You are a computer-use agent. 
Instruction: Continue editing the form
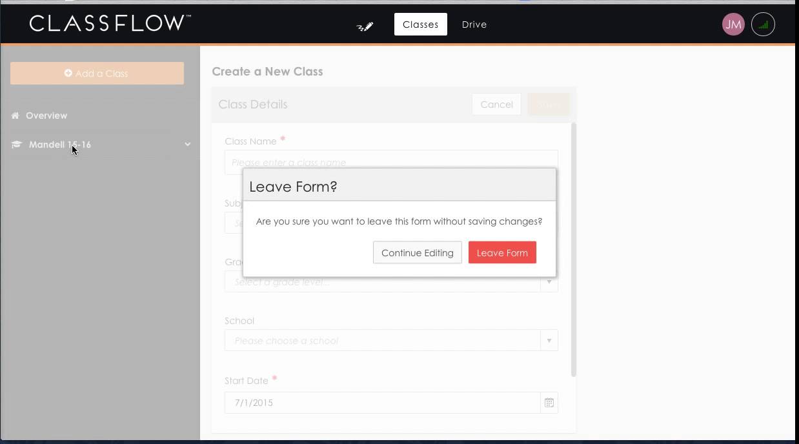tap(418, 252)
